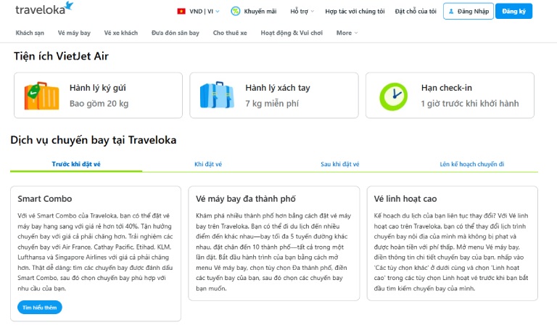The image size is (557, 333).
Task: Select the Trước khi đặt vé tab
Action: [x=76, y=164]
